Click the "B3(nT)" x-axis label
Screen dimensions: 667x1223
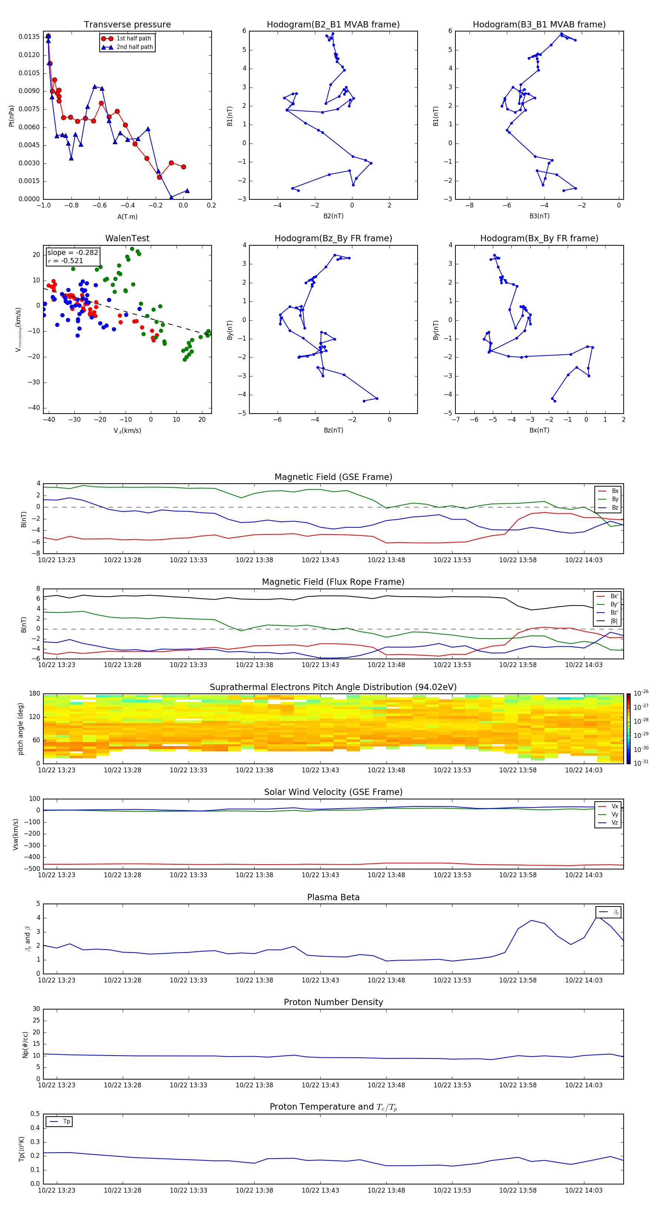point(539,216)
